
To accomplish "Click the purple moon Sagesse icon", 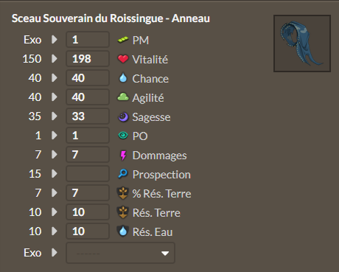I will coord(123,116).
